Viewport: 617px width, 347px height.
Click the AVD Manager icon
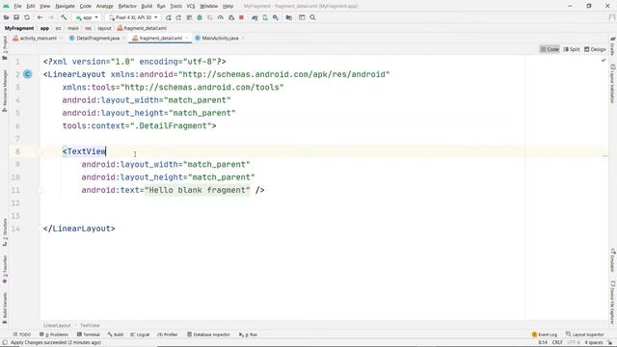tap(265, 17)
